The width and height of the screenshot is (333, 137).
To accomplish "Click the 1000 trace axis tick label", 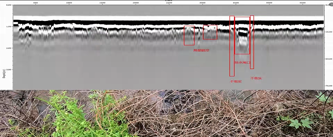I will 69,3.
